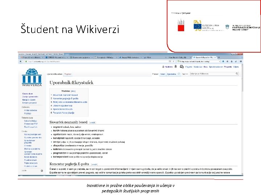Open the third contents entry about literarno vedo
The image size is (261, 196).
(x=70, y=102)
